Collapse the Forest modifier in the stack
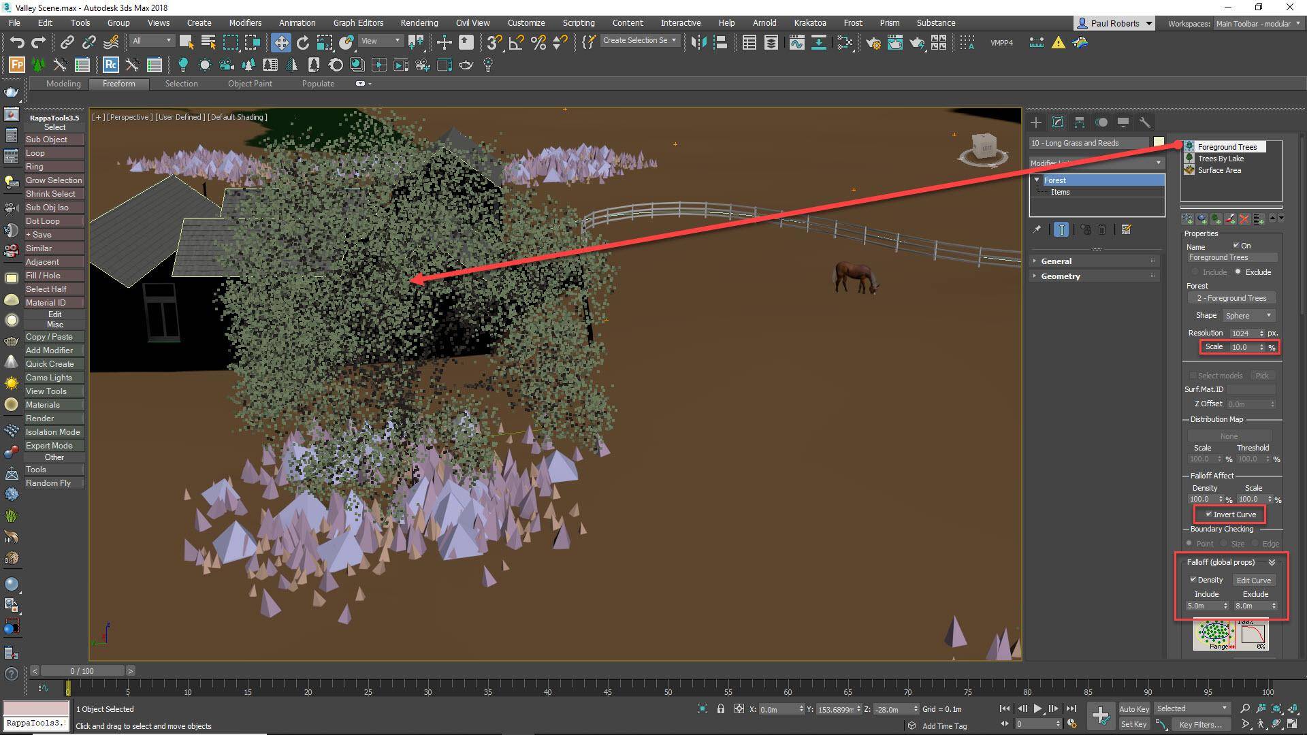The height and width of the screenshot is (735, 1307). tap(1037, 180)
